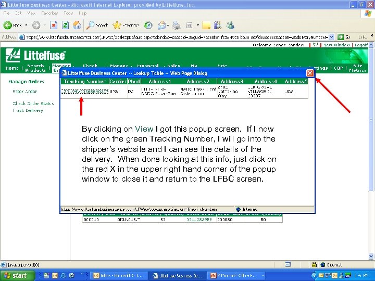Go to the Home page icon
This screenshot has height=281, width=375.
[77, 25]
